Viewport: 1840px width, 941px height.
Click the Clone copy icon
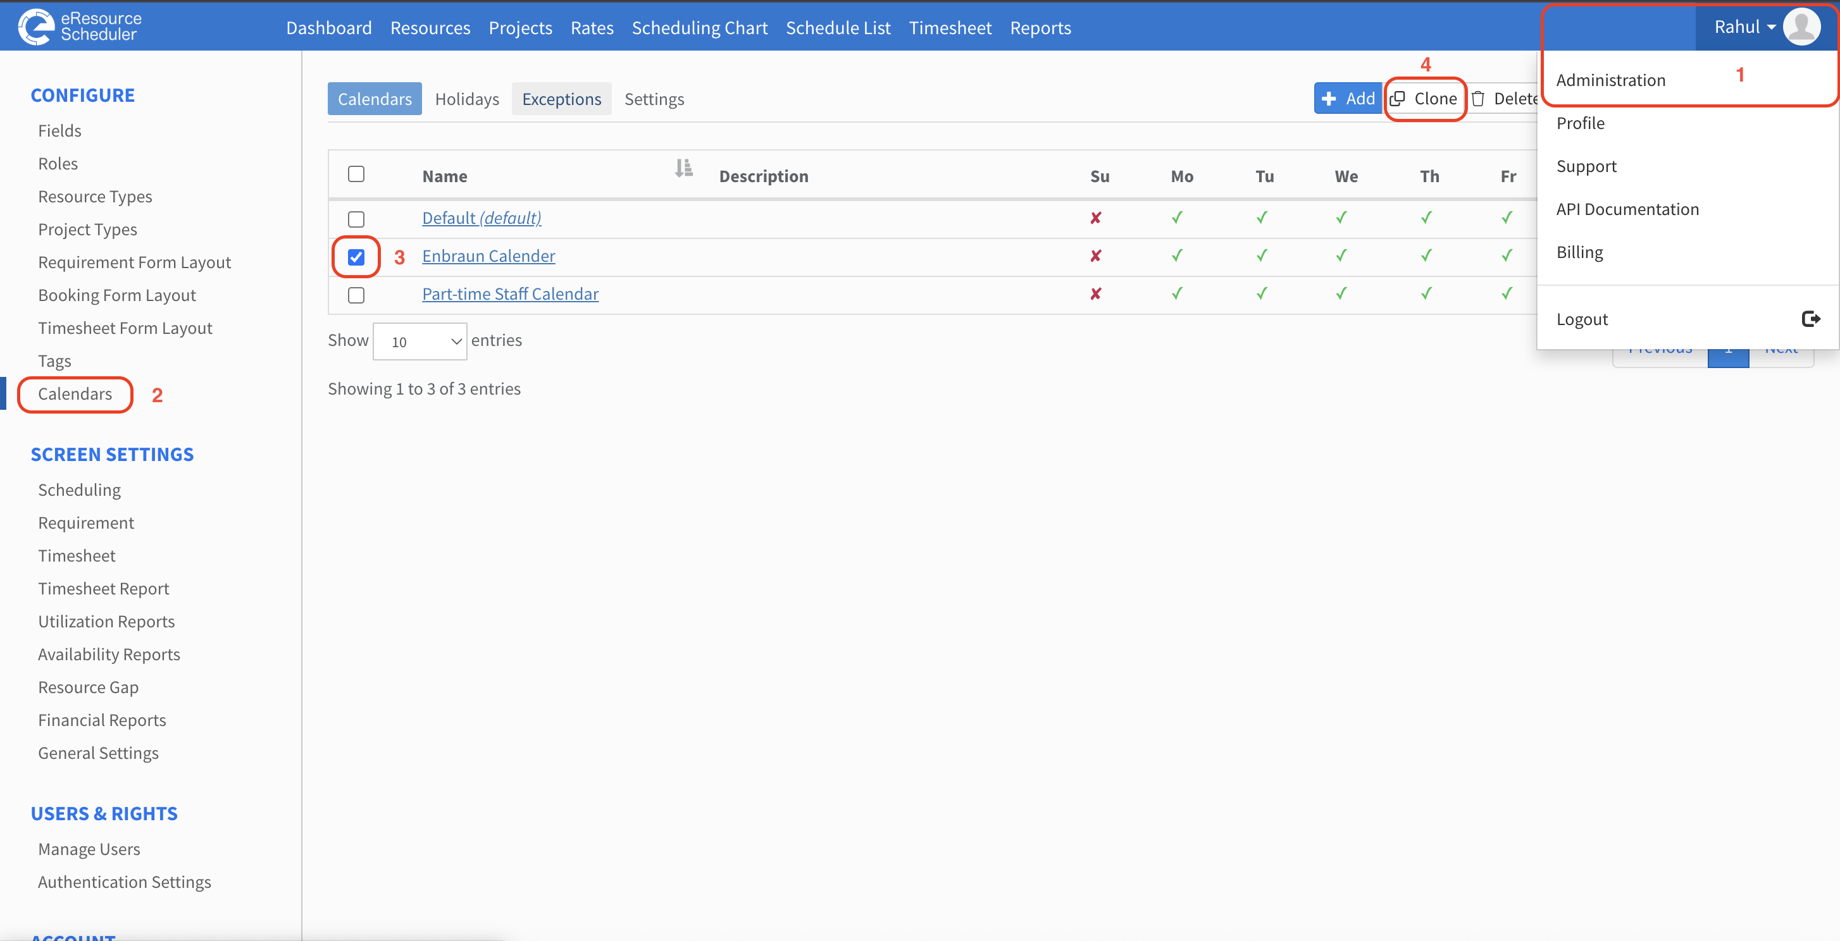pyautogui.click(x=1398, y=99)
